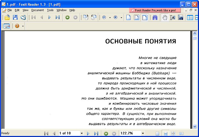The image size is (199, 137).
Task: Print the document using printer icon
Action: pos(23,17)
